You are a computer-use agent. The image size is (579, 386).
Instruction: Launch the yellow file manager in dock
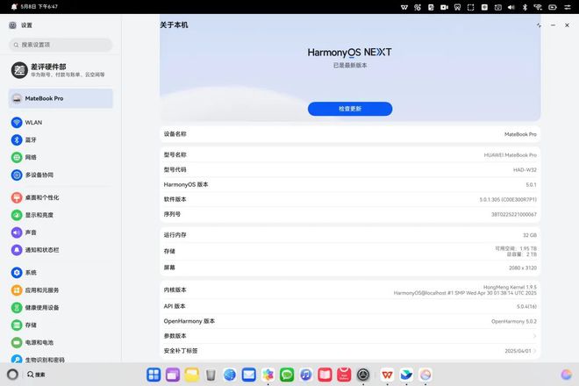point(191,375)
